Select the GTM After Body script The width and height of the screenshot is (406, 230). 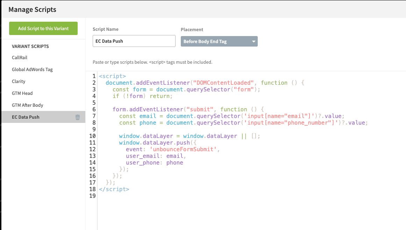pos(27,105)
